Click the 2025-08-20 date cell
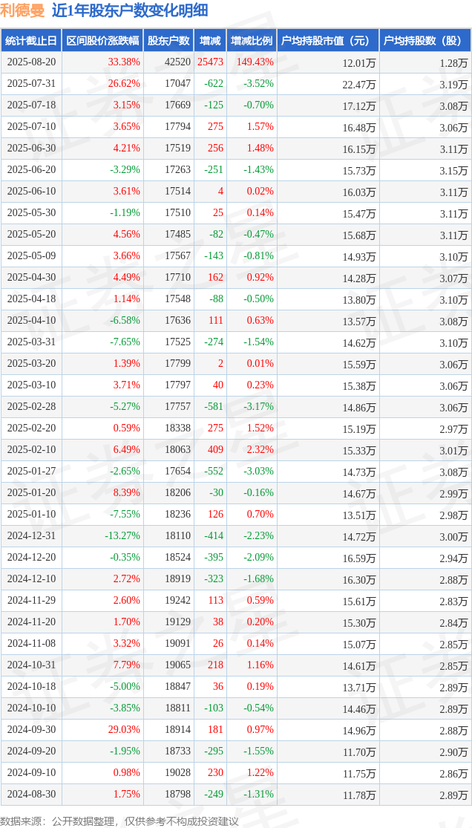Viewport: 472px width, 828px height. coord(31,62)
